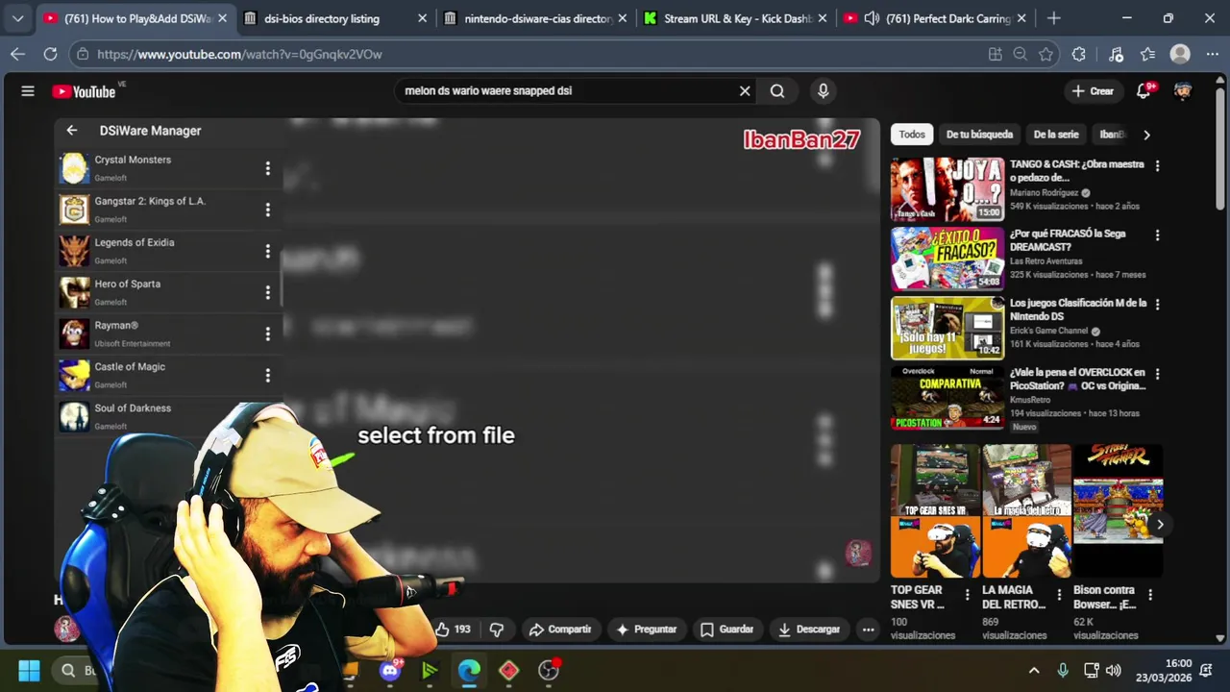1230x692 pixels.
Task: Open the browser extensions puzzle icon
Action: pyautogui.click(x=1079, y=54)
